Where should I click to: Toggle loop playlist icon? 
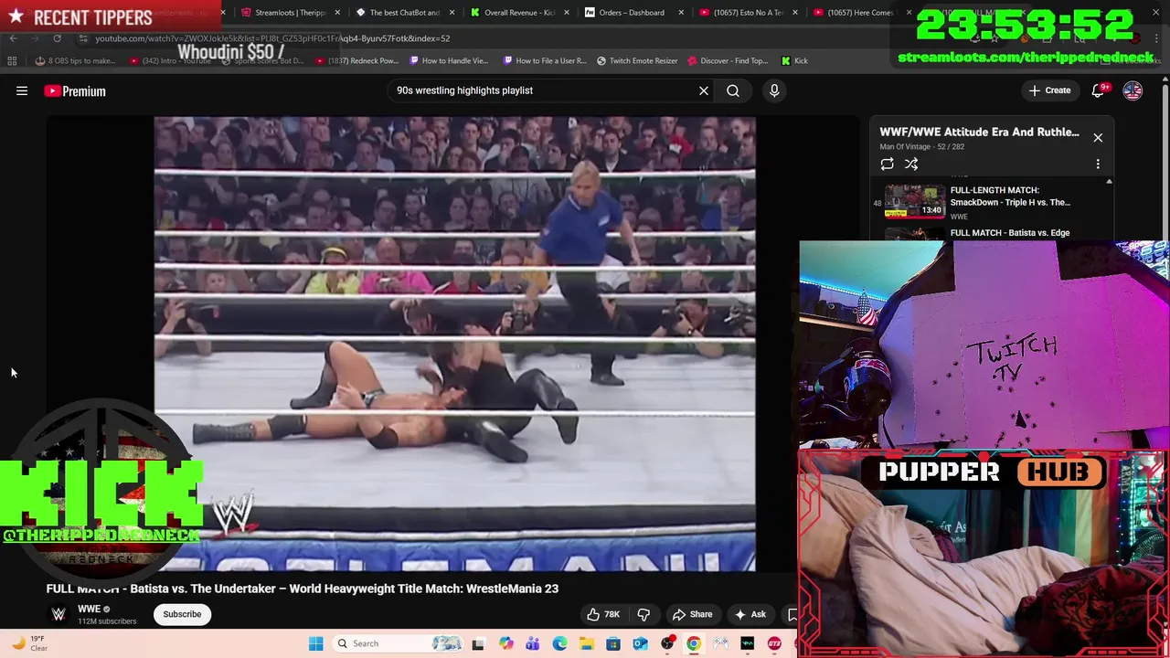point(887,164)
